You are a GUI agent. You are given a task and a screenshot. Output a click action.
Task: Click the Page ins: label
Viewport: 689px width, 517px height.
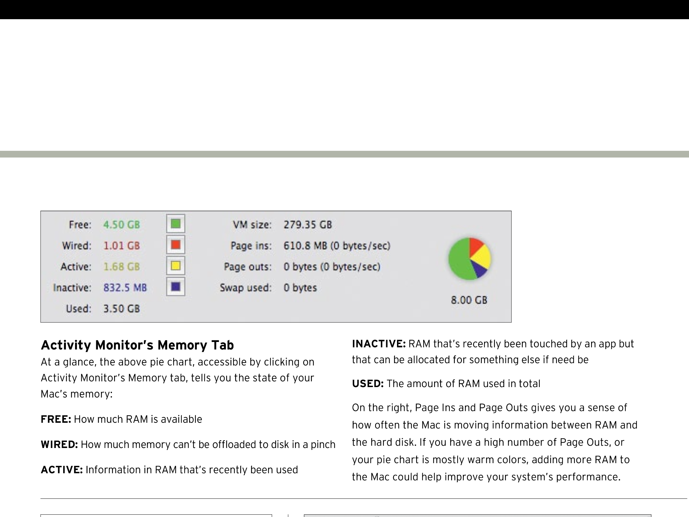point(251,246)
